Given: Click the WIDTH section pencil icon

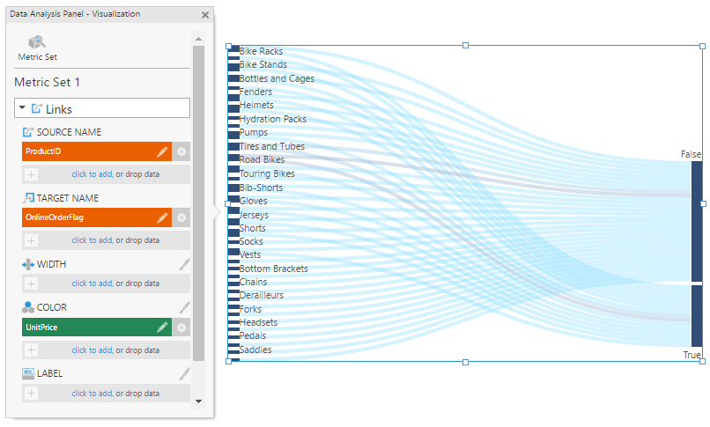Looking at the screenshot, I should click(x=184, y=264).
